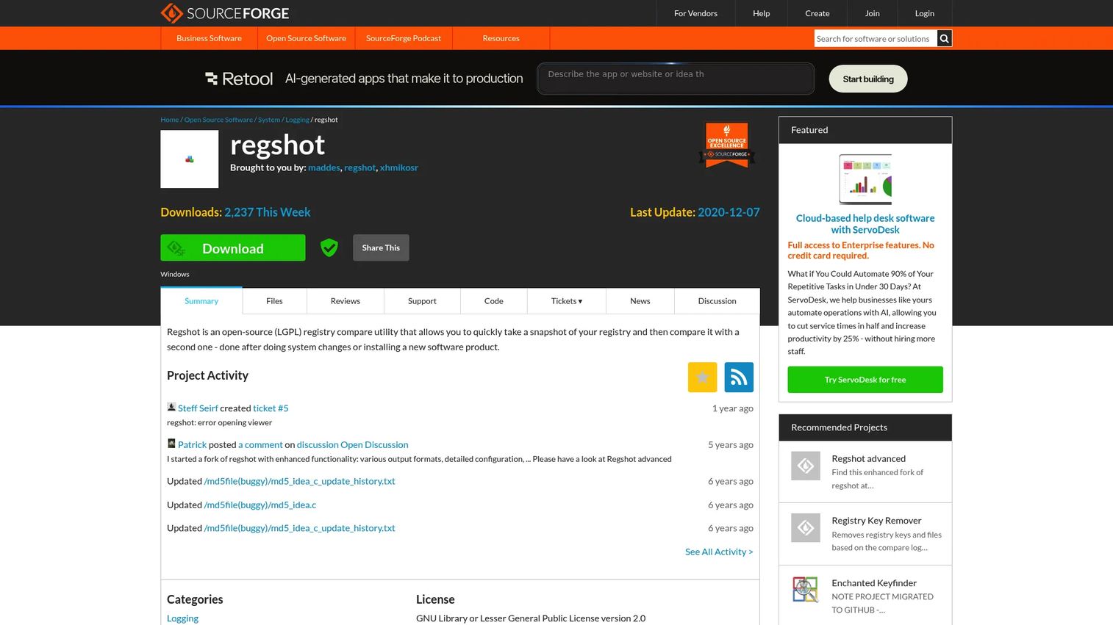The height and width of the screenshot is (625, 1113).
Task: Click the Retool app description input
Action: coord(676,79)
